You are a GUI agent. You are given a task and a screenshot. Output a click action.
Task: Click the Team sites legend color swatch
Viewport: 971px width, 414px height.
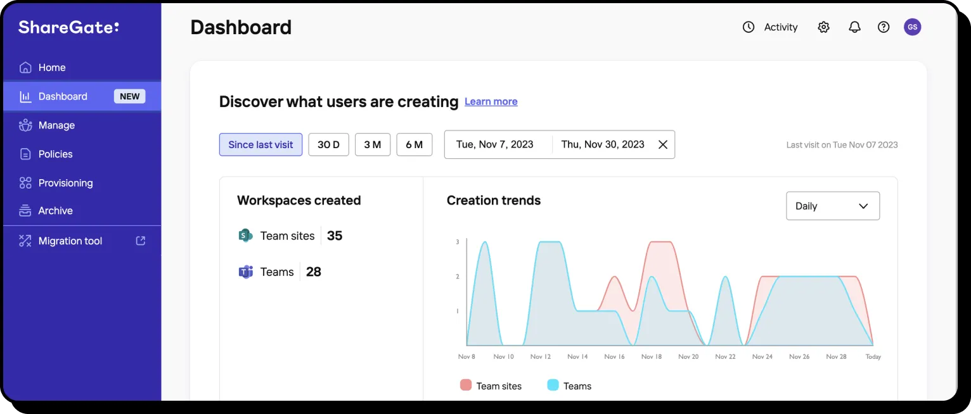(466, 385)
